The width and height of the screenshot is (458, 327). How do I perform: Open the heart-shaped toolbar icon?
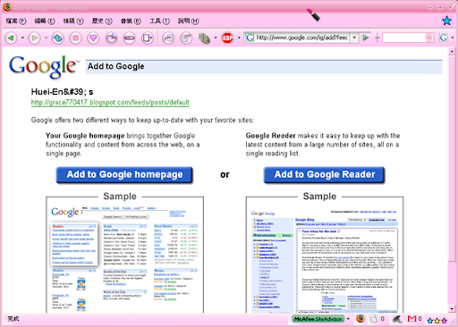[x=93, y=38]
